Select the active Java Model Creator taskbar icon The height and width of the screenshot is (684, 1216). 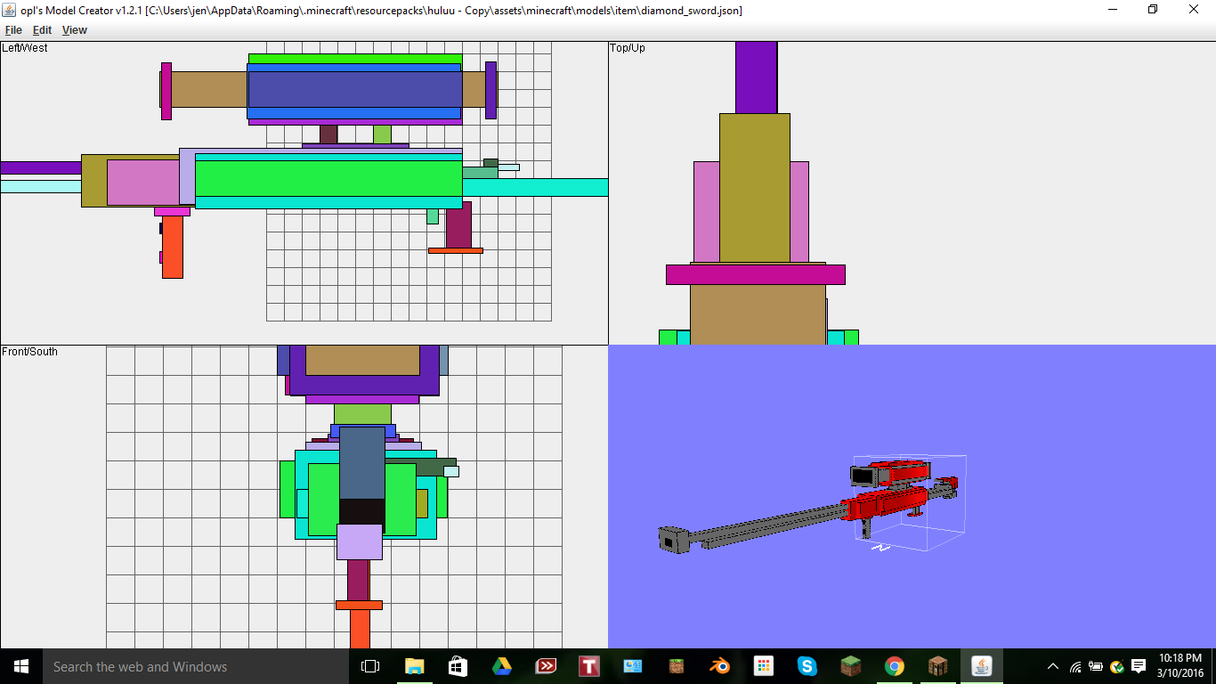pyautogui.click(x=981, y=666)
